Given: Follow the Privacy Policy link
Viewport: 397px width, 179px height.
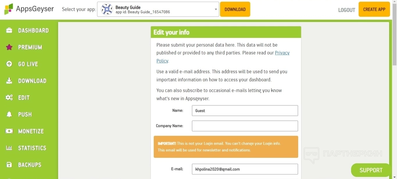Looking at the screenshot, I should pos(282,53).
